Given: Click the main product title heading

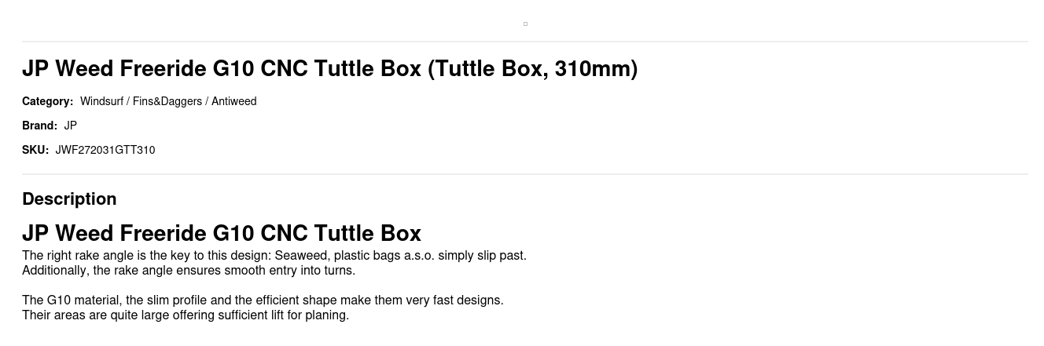Looking at the screenshot, I should coord(224,69).
